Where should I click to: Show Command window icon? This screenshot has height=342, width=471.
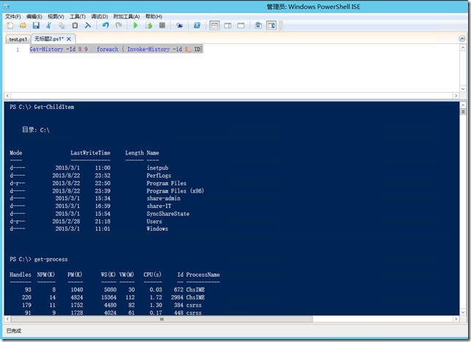pos(258,26)
